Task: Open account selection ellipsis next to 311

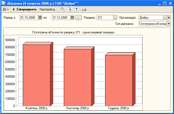Action: pos(115,18)
